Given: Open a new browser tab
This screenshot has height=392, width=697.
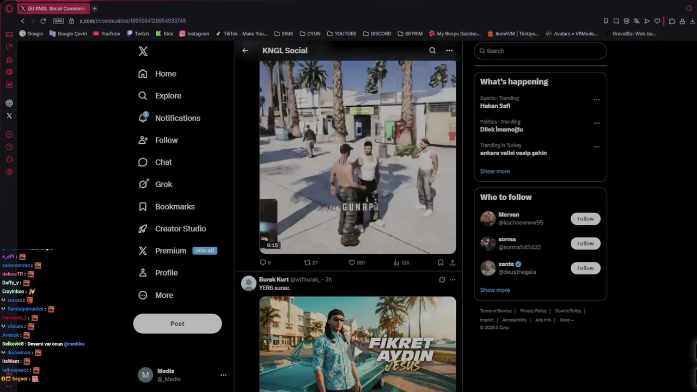Looking at the screenshot, I should coord(95,8).
